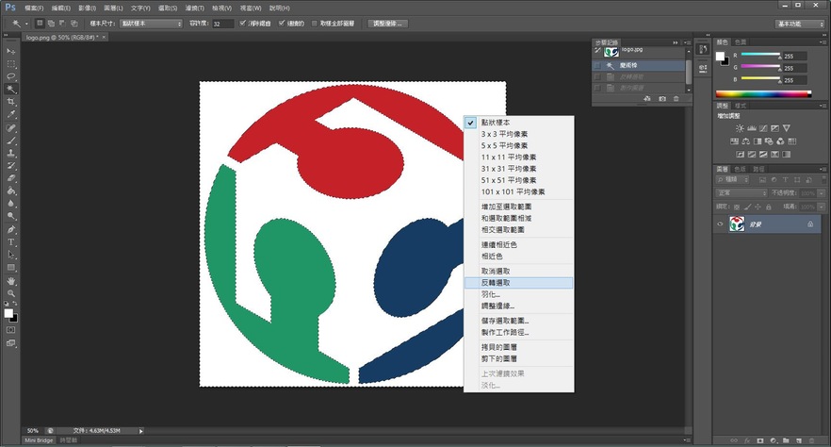Choose new selection mode in options bar
Viewport: 831px width, 447px height.
click(40, 24)
